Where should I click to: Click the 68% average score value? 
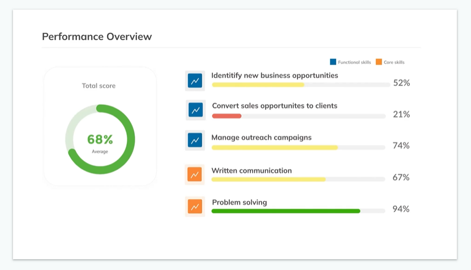point(100,139)
